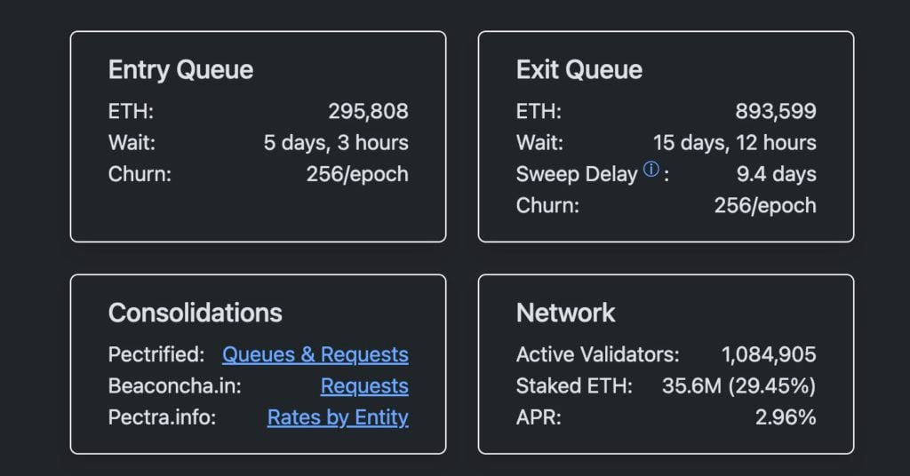Screen dimensions: 910x476
Task: Click the Staked ETH value 35.6M
Action: tap(691, 385)
